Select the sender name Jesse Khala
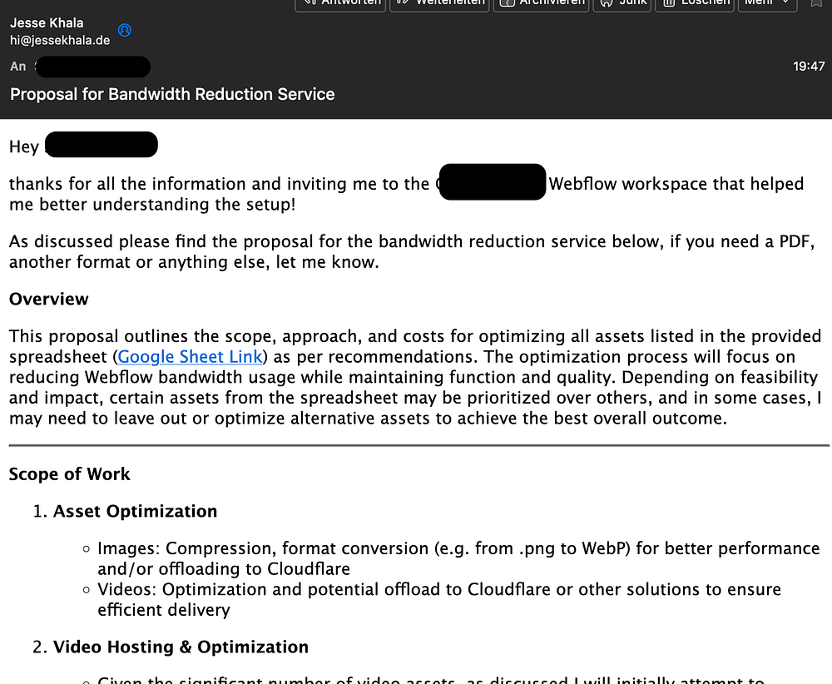Screen dimensions: 832x684 click(47, 22)
